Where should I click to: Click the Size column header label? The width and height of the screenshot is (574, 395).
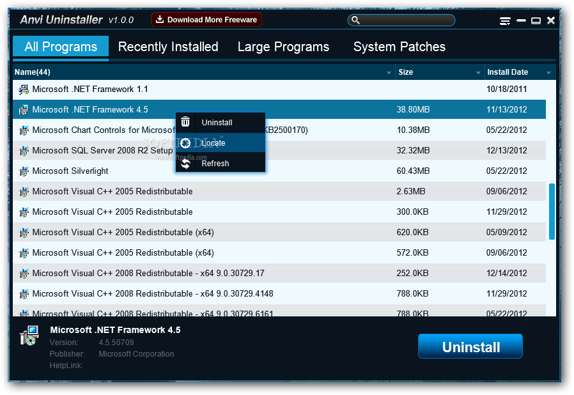click(406, 72)
